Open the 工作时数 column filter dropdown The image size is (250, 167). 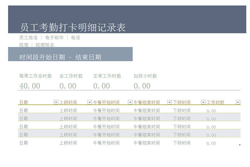pos(238,102)
